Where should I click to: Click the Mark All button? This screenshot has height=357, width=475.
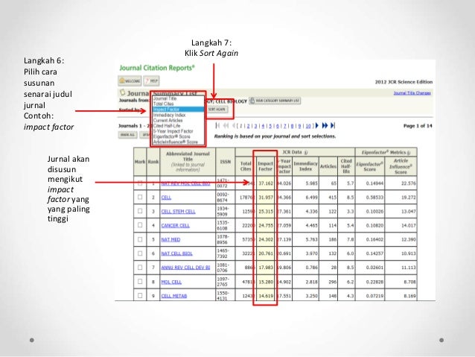tap(127, 135)
